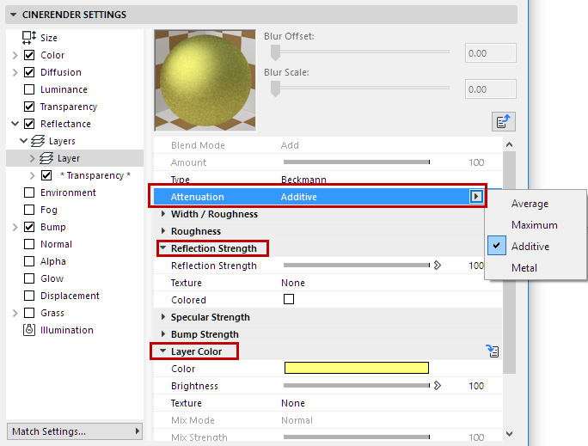Image resolution: width=588 pixels, height=446 pixels.
Task: Choose Metal from Attenuation menu
Action: (524, 267)
